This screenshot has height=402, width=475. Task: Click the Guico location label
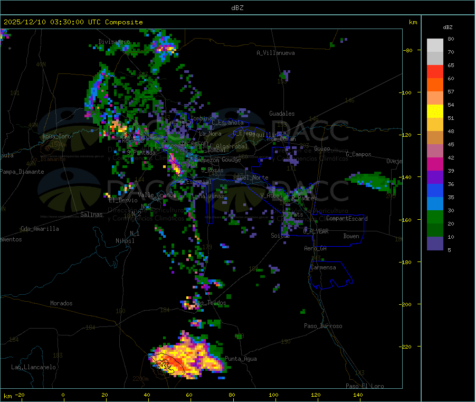click(x=322, y=148)
